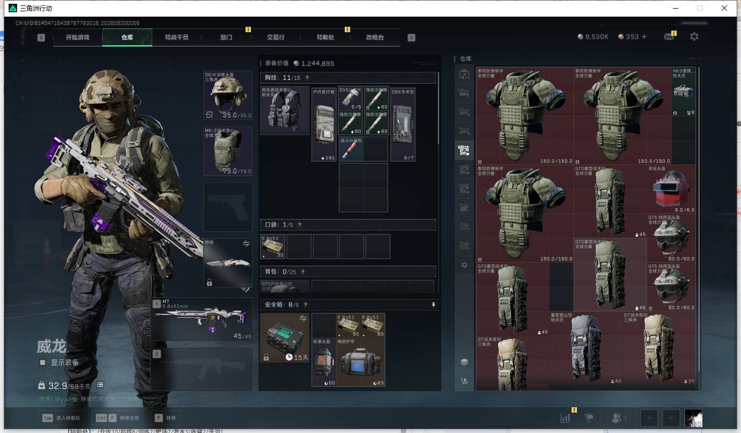This screenshot has width=741, height=433.
Task: Click the empty pistol slot
Action: point(228,207)
